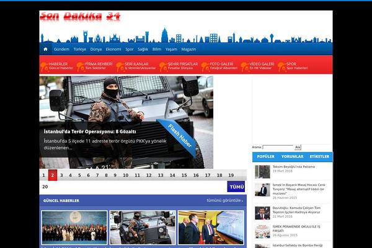This screenshot has width=372, height=248.
Task: Open HABERLER Güncel Haberler in red bar
Action: (57, 66)
